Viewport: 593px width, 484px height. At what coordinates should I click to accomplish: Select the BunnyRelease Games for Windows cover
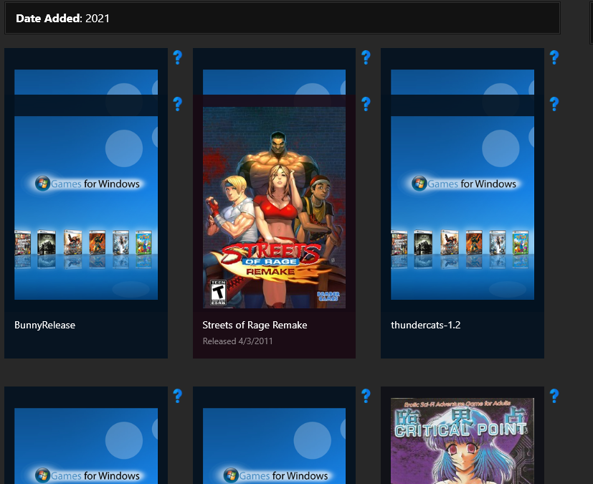[86, 208]
